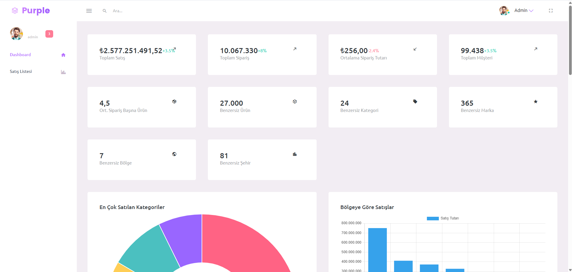Image resolution: width=572 pixels, height=272 pixels.
Task: Click the globe icon on Benzersiz Bölge card
Action: coord(174,154)
